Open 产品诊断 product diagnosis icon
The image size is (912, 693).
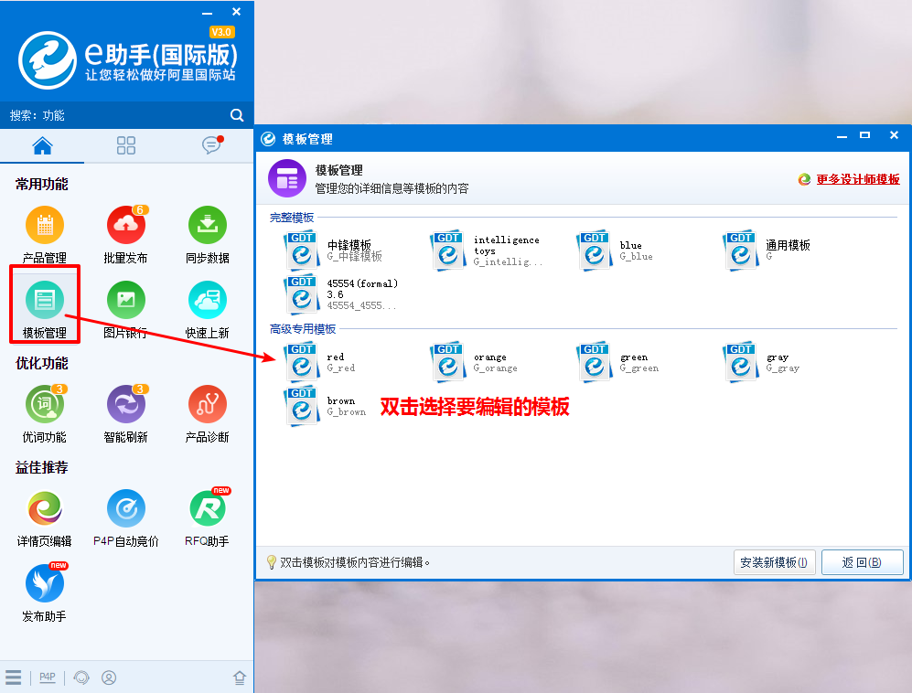(208, 404)
